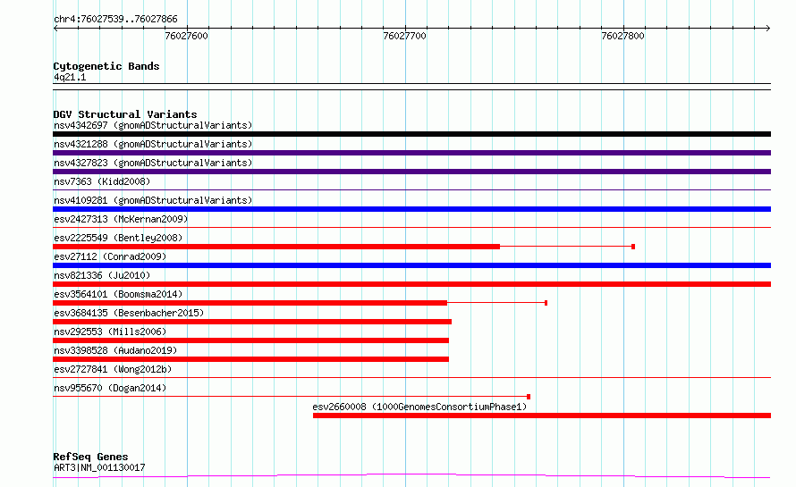Viewport: 796px width, 487px height.
Task: Select the 4q21.1 band label
Action: click(x=70, y=77)
